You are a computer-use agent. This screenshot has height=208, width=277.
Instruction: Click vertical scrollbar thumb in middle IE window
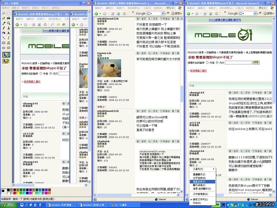[181, 94]
